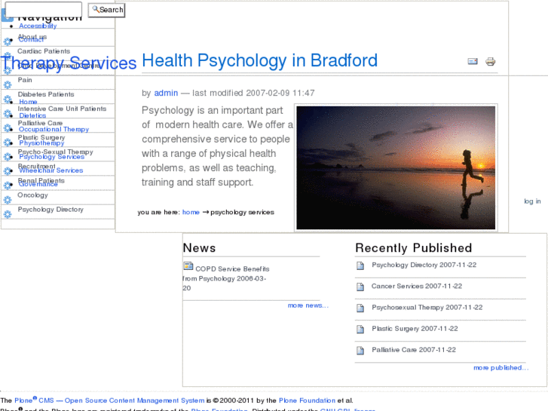Click the send-by-email envelope icon
Screen dimensions: 548x411
click(x=473, y=62)
